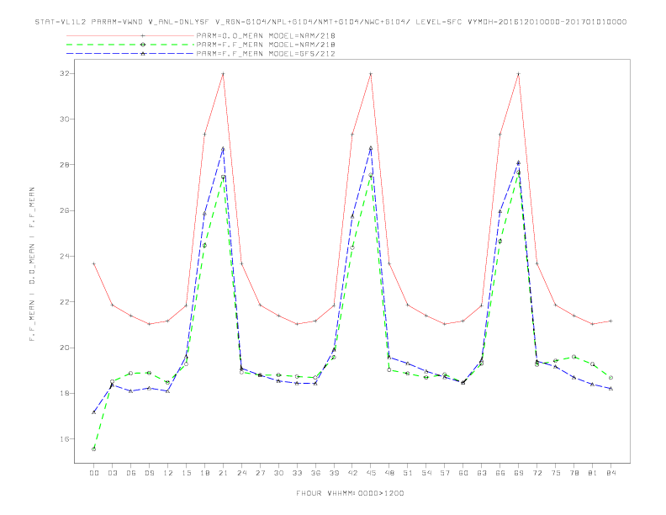This screenshot has height=515, width=666.
Task: Click the red line legend plus marker
Action: click(143, 35)
